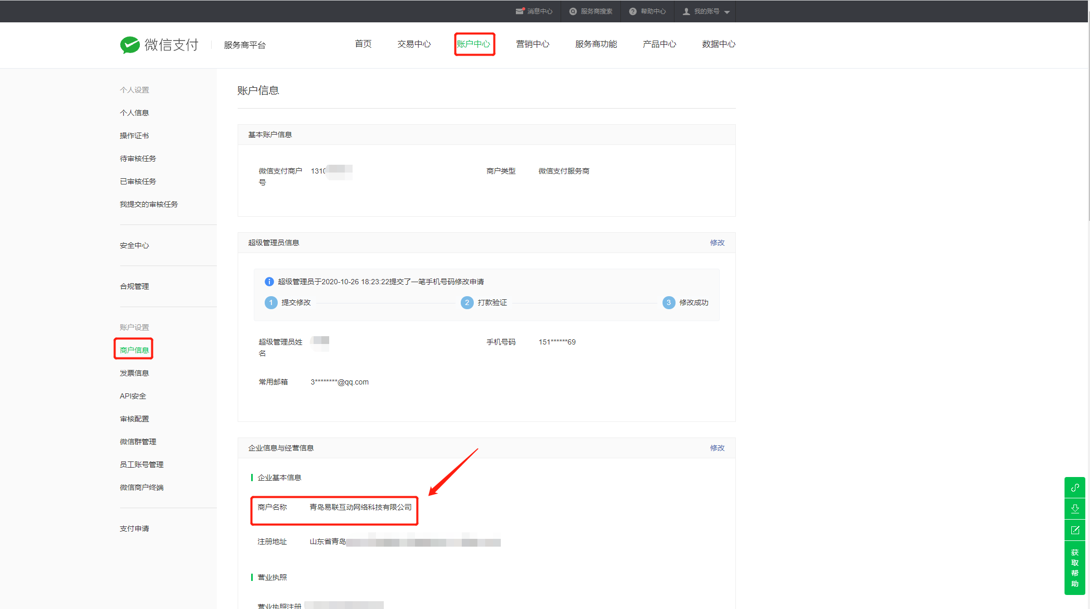The image size is (1090, 609).
Task: Click 修改 for 超级管理员信息
Action: pos(717,243)
